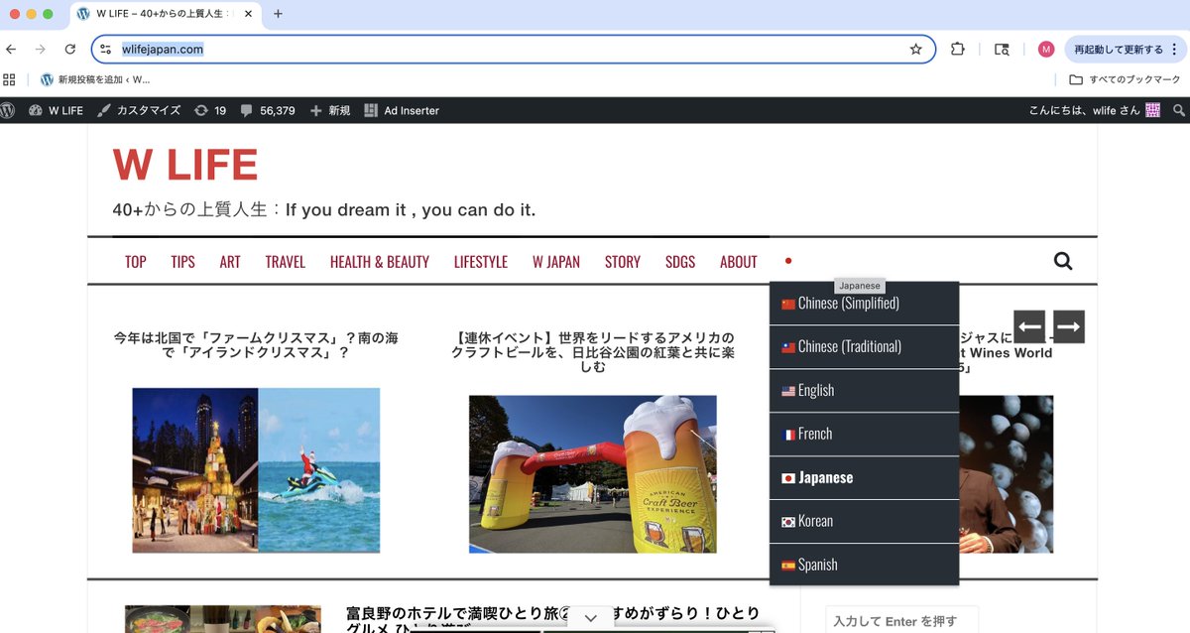Open the Customize (カスタマイズ) admin bar item

pyautogui.click(x=139, y=110)
